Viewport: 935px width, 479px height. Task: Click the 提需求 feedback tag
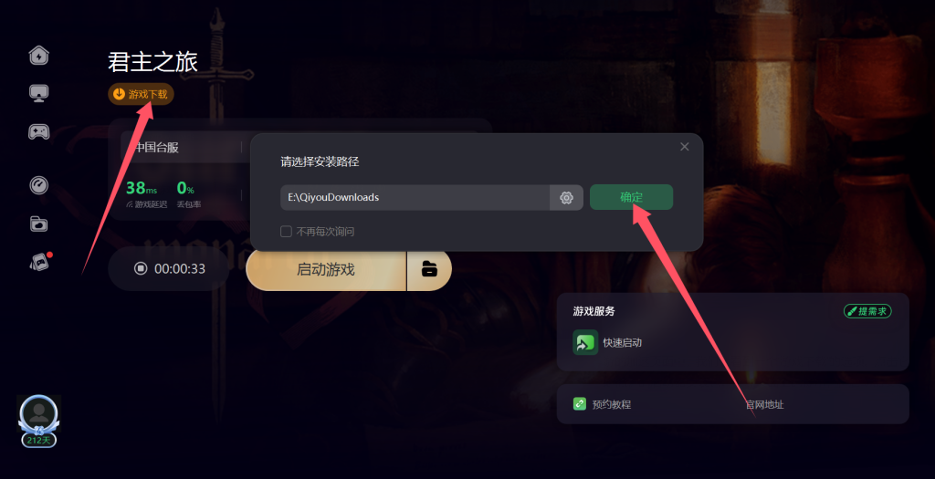point(867,311)
